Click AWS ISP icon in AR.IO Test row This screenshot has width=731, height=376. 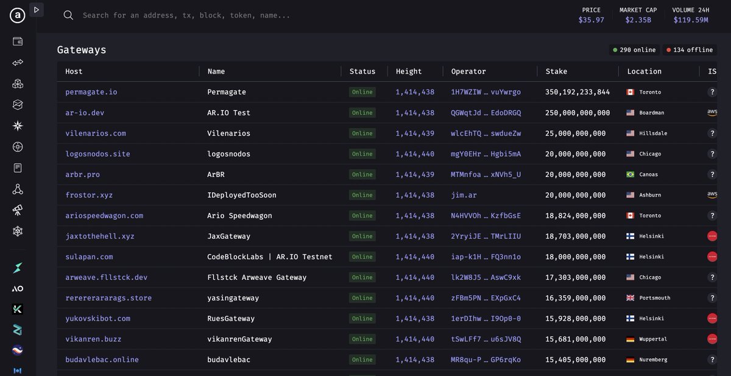pyautogui.click(x=712, y=113)
